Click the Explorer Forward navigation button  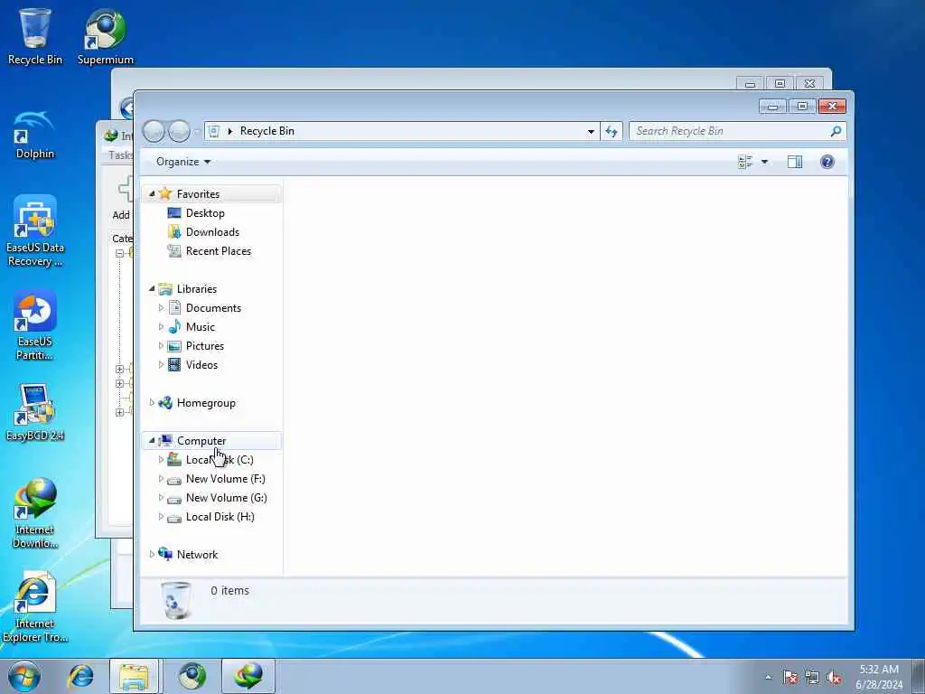tap(179, 131)
